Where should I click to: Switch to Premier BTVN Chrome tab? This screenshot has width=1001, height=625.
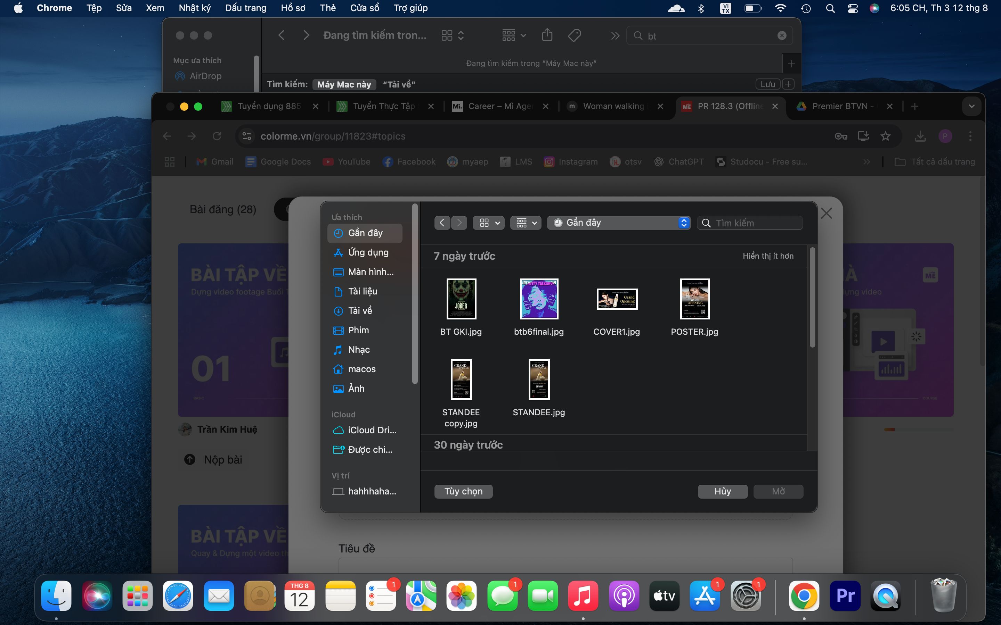[x=844, y=107]
